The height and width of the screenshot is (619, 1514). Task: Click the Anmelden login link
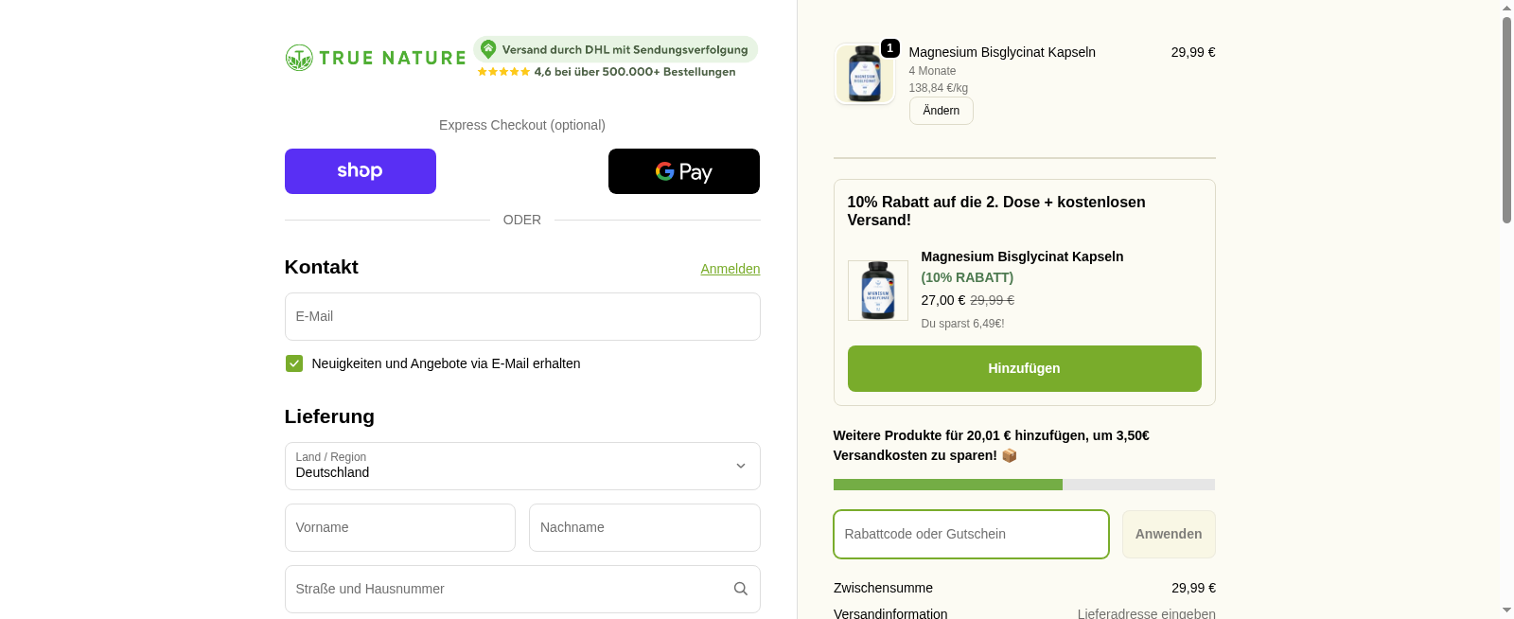pyautogui.click(x=730, y=269)
